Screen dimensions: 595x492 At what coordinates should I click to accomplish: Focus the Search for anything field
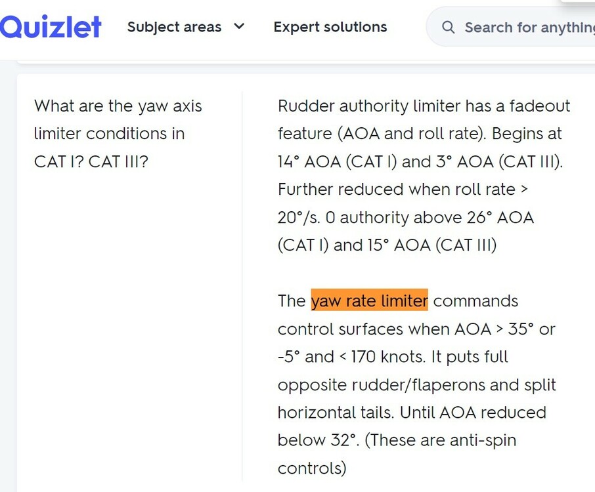click(525, 28)
